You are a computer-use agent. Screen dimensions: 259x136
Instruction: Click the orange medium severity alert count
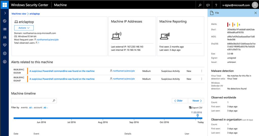[x=234, y=24]
